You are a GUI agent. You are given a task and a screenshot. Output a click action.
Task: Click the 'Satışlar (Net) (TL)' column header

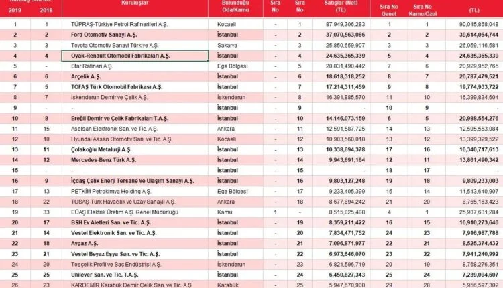pos(341,7)
